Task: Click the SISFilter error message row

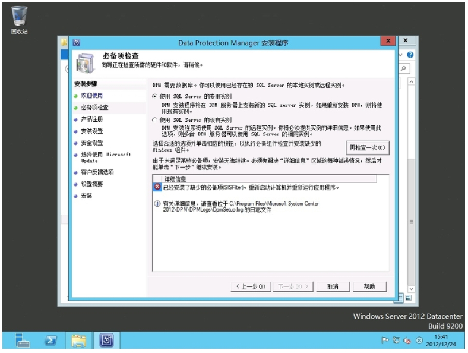Action: point(251,187)
